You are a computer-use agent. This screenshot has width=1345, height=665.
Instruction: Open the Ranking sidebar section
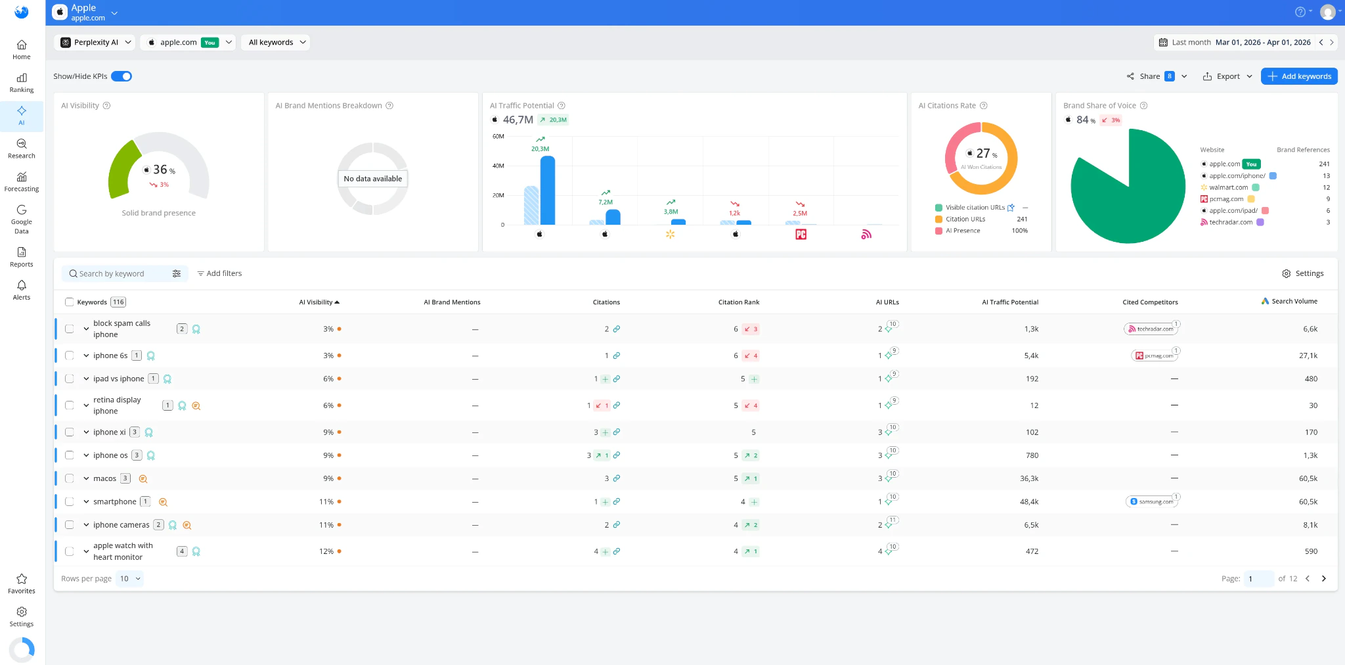[x=22, y=83]
